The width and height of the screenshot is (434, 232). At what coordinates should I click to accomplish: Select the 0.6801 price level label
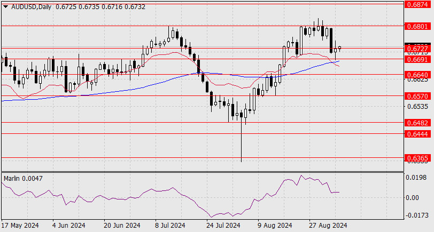pyautogui.click(x=418, y=26)
